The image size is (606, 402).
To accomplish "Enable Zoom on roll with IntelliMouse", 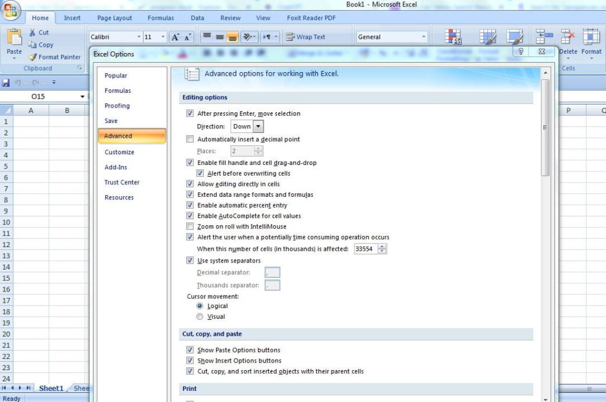I will [x=190, y=226].
